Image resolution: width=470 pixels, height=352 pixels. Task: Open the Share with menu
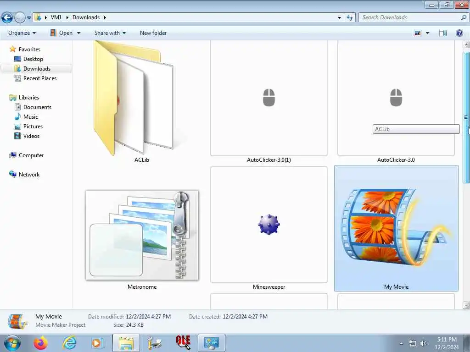tap(110, 33)
